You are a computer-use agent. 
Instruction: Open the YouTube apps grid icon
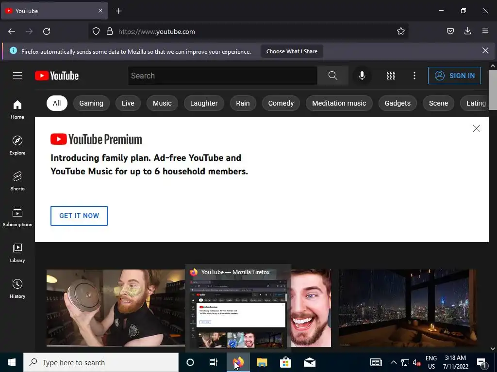391,76
